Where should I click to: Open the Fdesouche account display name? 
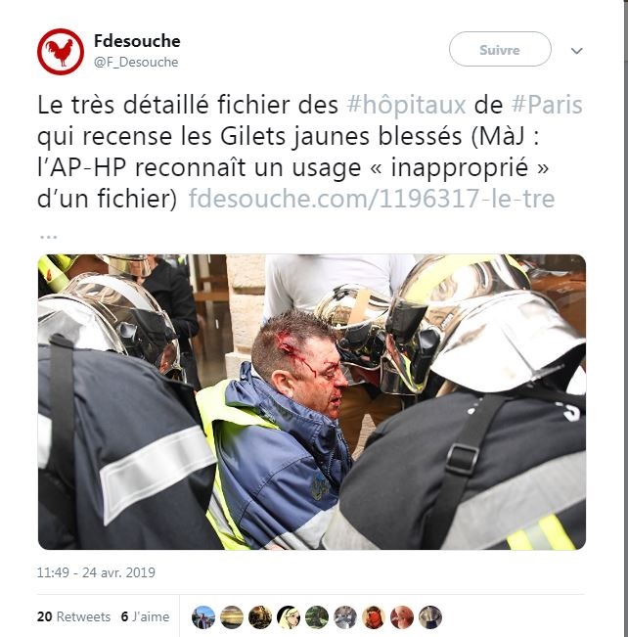tap(137, 41)
